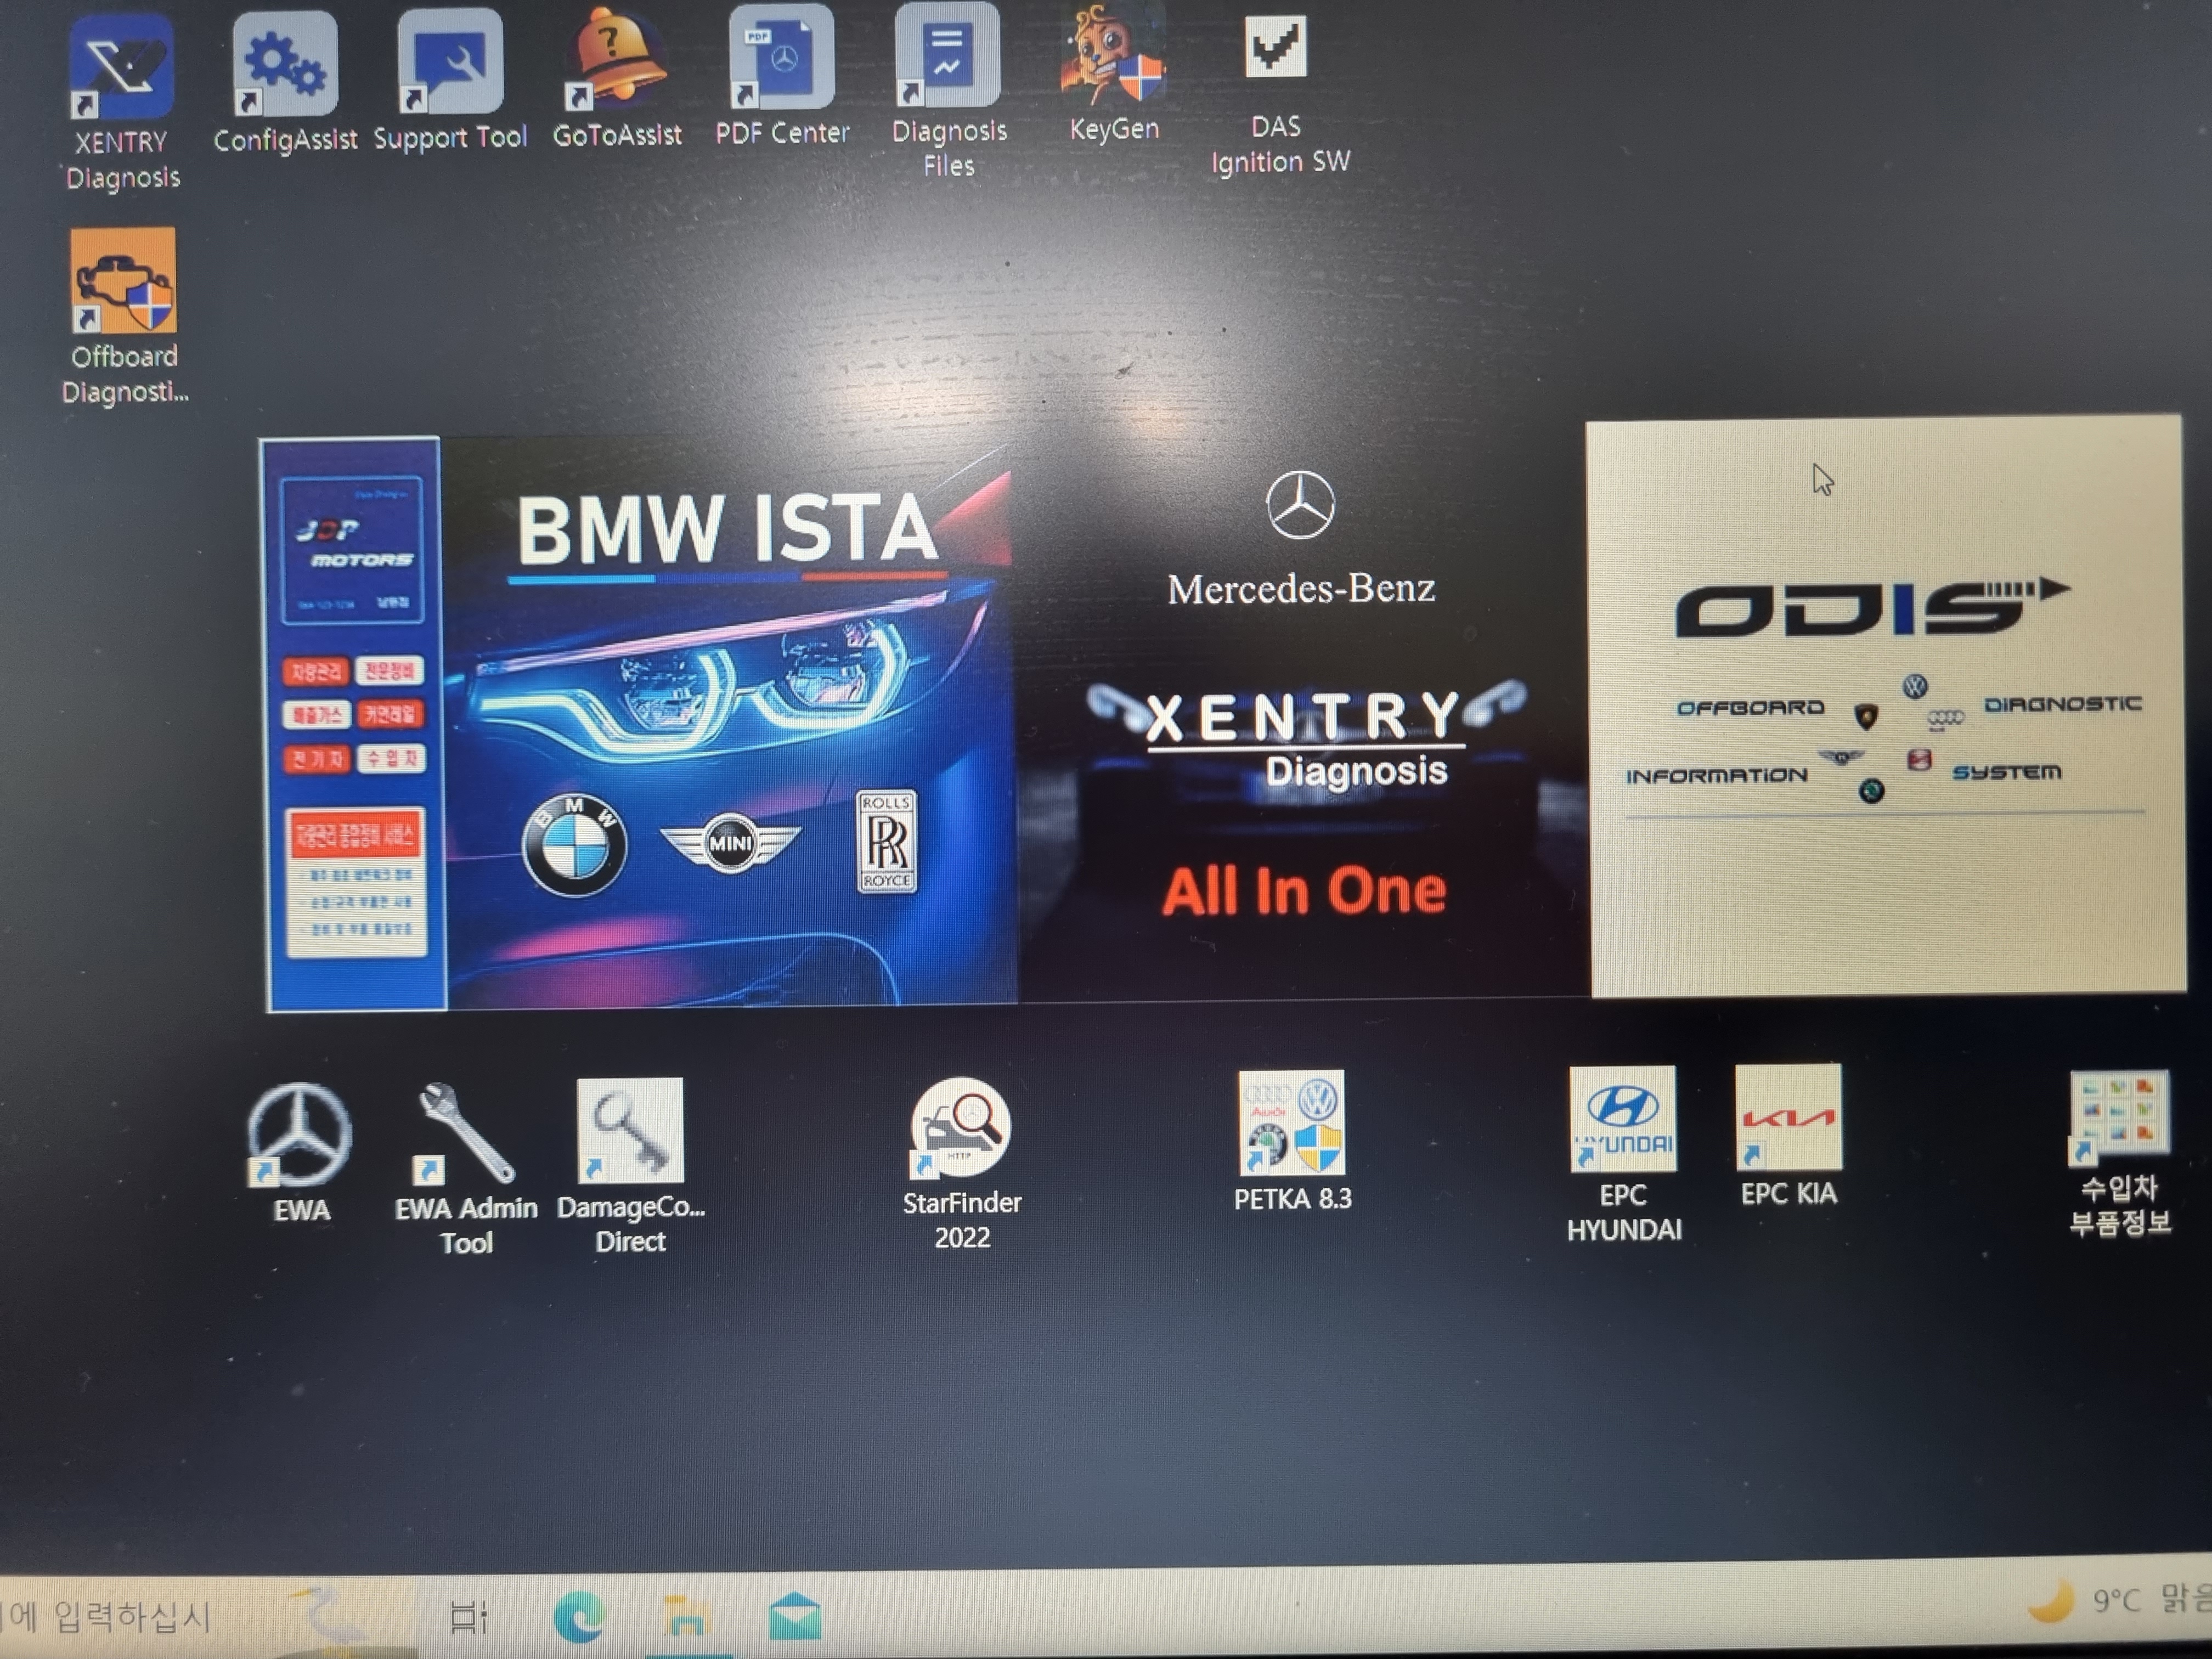Open File Explorer from the taskbar

[x=686, y=1616]
